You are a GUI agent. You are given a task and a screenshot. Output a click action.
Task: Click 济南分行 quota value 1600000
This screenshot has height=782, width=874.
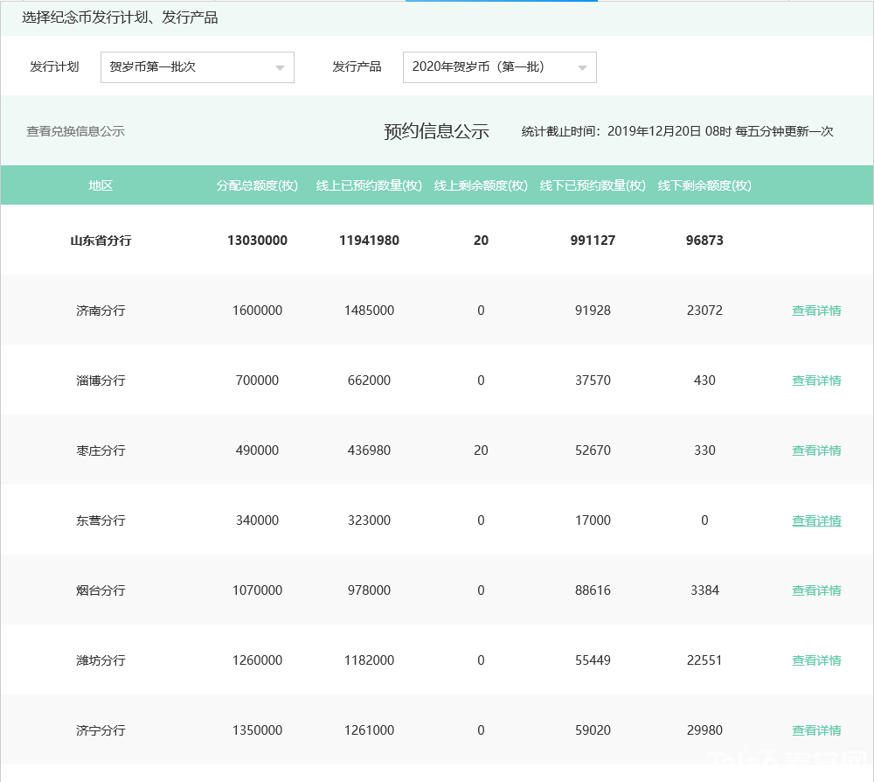click(258, 311)
